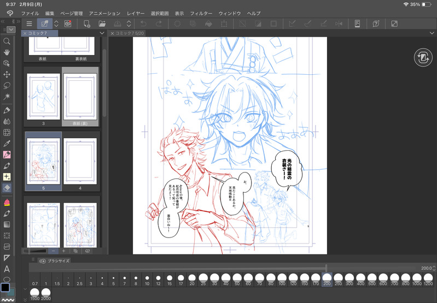Image resolution: width=437 pixels, height=303 pixels.
Task: Select the 表紙(裏) page thumbnail
Action: tap(80, 97)
